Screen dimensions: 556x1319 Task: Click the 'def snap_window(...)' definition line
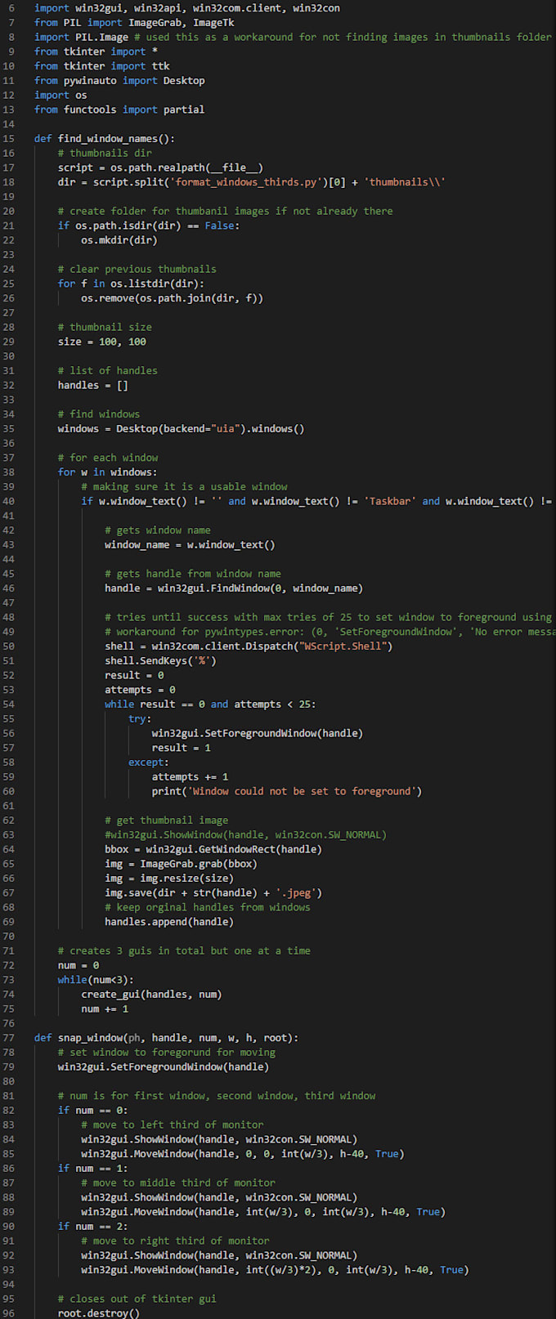pyautogui.click(x=167, y=1038)
